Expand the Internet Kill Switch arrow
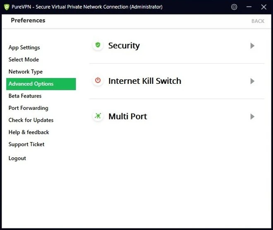 coord(252,81)
